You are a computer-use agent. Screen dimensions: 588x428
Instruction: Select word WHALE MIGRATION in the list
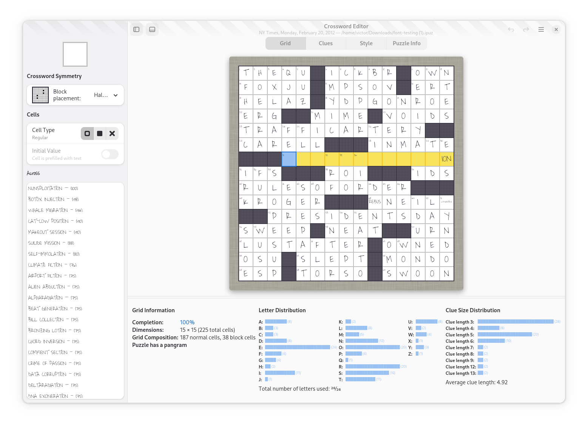coord(75,210)
